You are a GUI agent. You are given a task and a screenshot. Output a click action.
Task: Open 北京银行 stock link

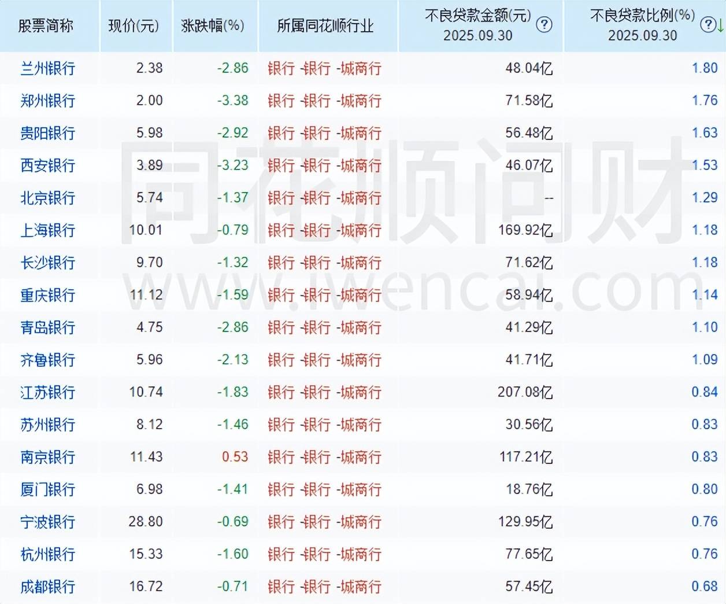pos(48,198)
